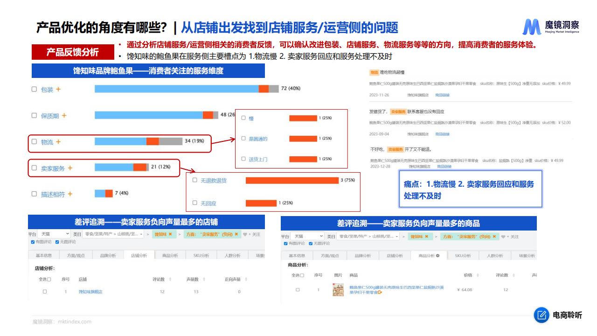Sort store table by 正向声量 arrows
This screenshot has width=597, height=336.
click(x=246, y=279)
